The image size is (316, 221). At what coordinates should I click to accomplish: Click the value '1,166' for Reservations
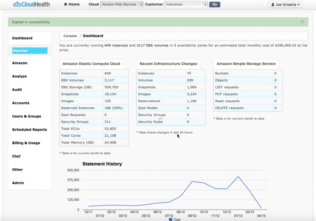191,101
